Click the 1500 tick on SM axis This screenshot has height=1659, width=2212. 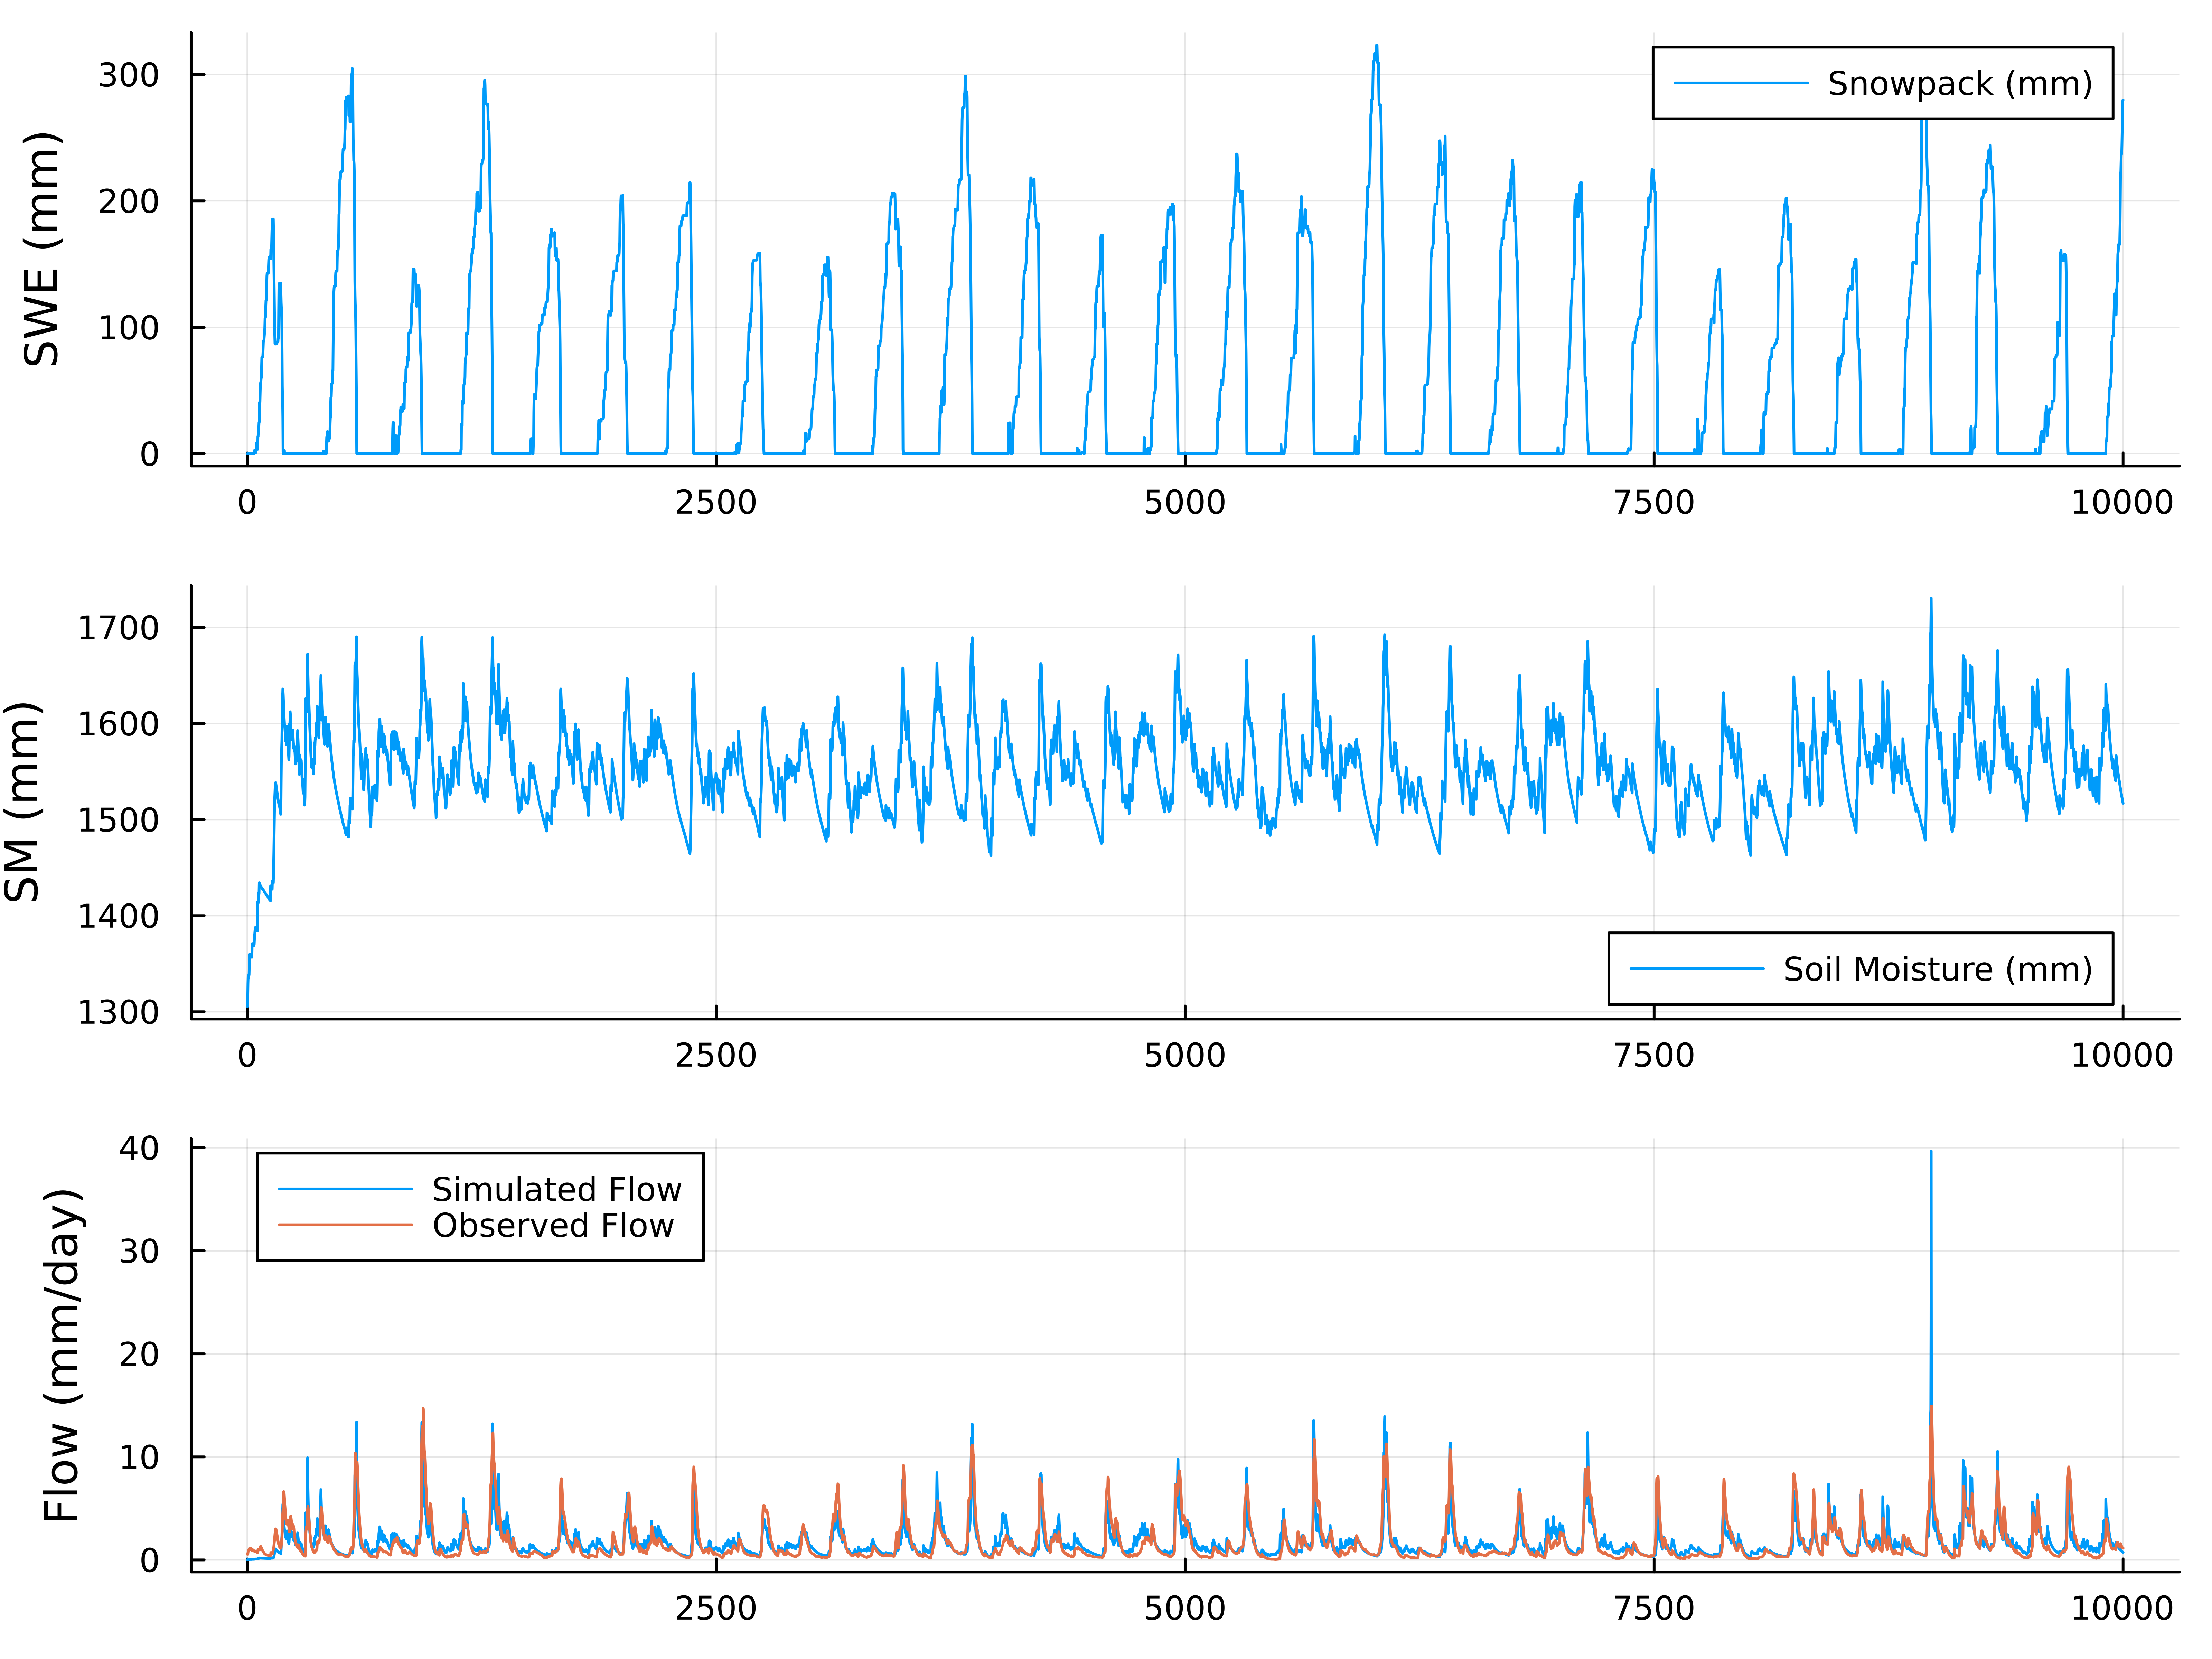tap(118, 820)
